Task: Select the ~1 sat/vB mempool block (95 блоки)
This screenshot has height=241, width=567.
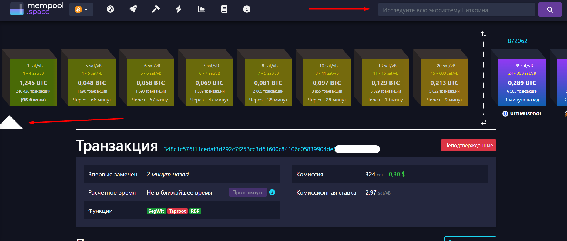Action: tap(33, 82)
